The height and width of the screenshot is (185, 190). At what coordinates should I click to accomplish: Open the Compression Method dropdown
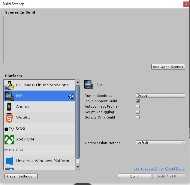tap(160, 143)
